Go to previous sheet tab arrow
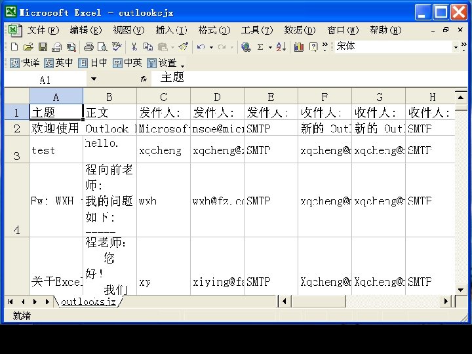 (23, 302)
